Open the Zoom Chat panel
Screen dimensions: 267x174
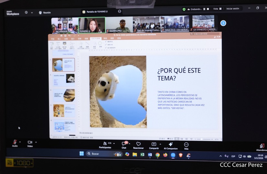(x=124, y=144)
